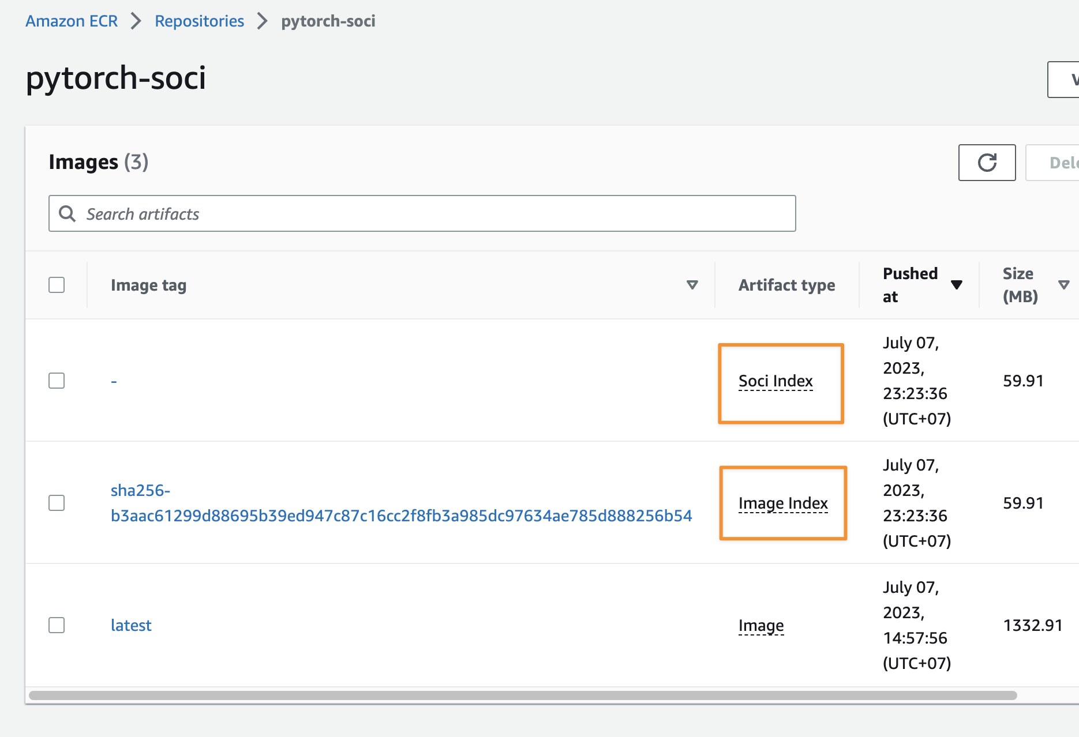Click the search magnifier icon
1079x737 pixels.
pyautogui.click(x=68, y=214)
